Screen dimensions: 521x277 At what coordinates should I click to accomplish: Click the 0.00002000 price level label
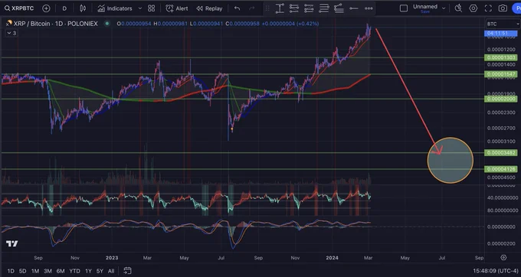coord(501,99)
